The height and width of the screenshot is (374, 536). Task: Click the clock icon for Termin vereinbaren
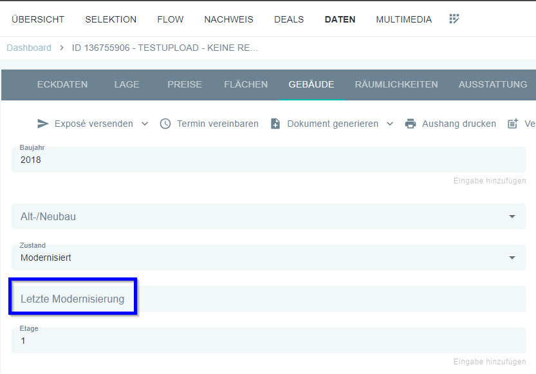point(165,124)
